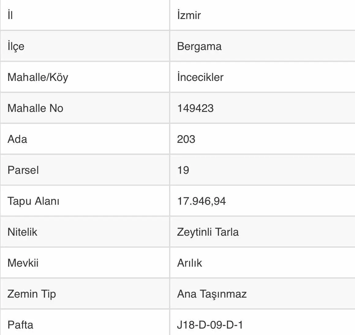Screen dimensions: 355x335
Task: Click the Parsel row label
Action: (23, 170)
